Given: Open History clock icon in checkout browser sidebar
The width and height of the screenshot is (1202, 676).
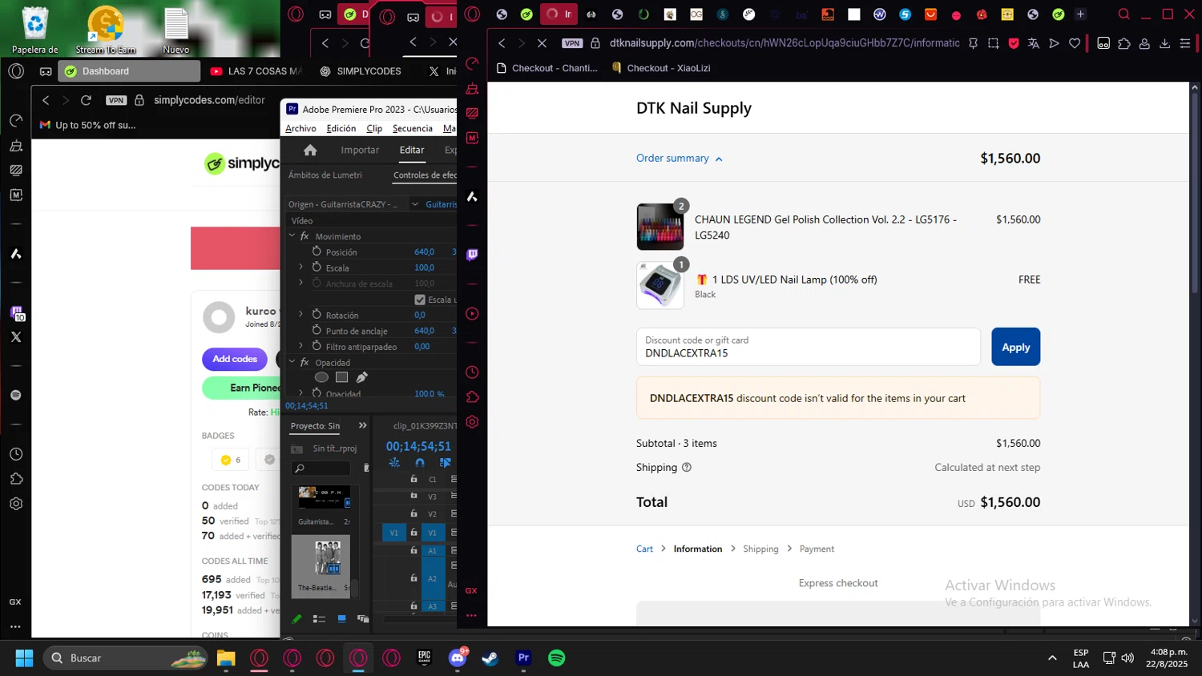Looking at the screenshot, I should coord(472,372).
